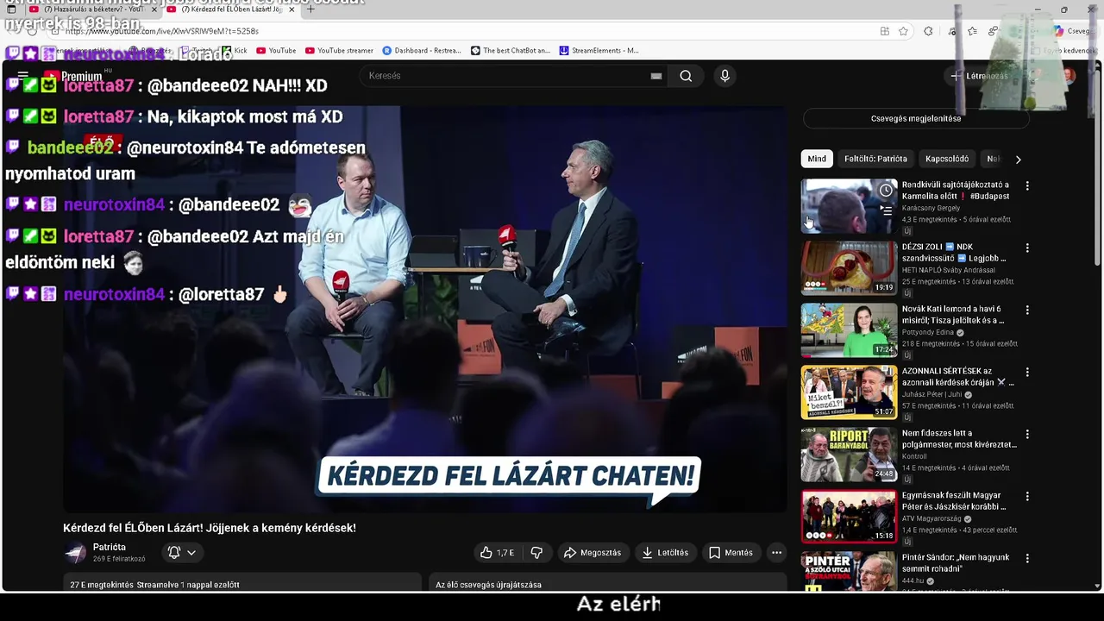Like the video with the thumbs up

[496, 553]
